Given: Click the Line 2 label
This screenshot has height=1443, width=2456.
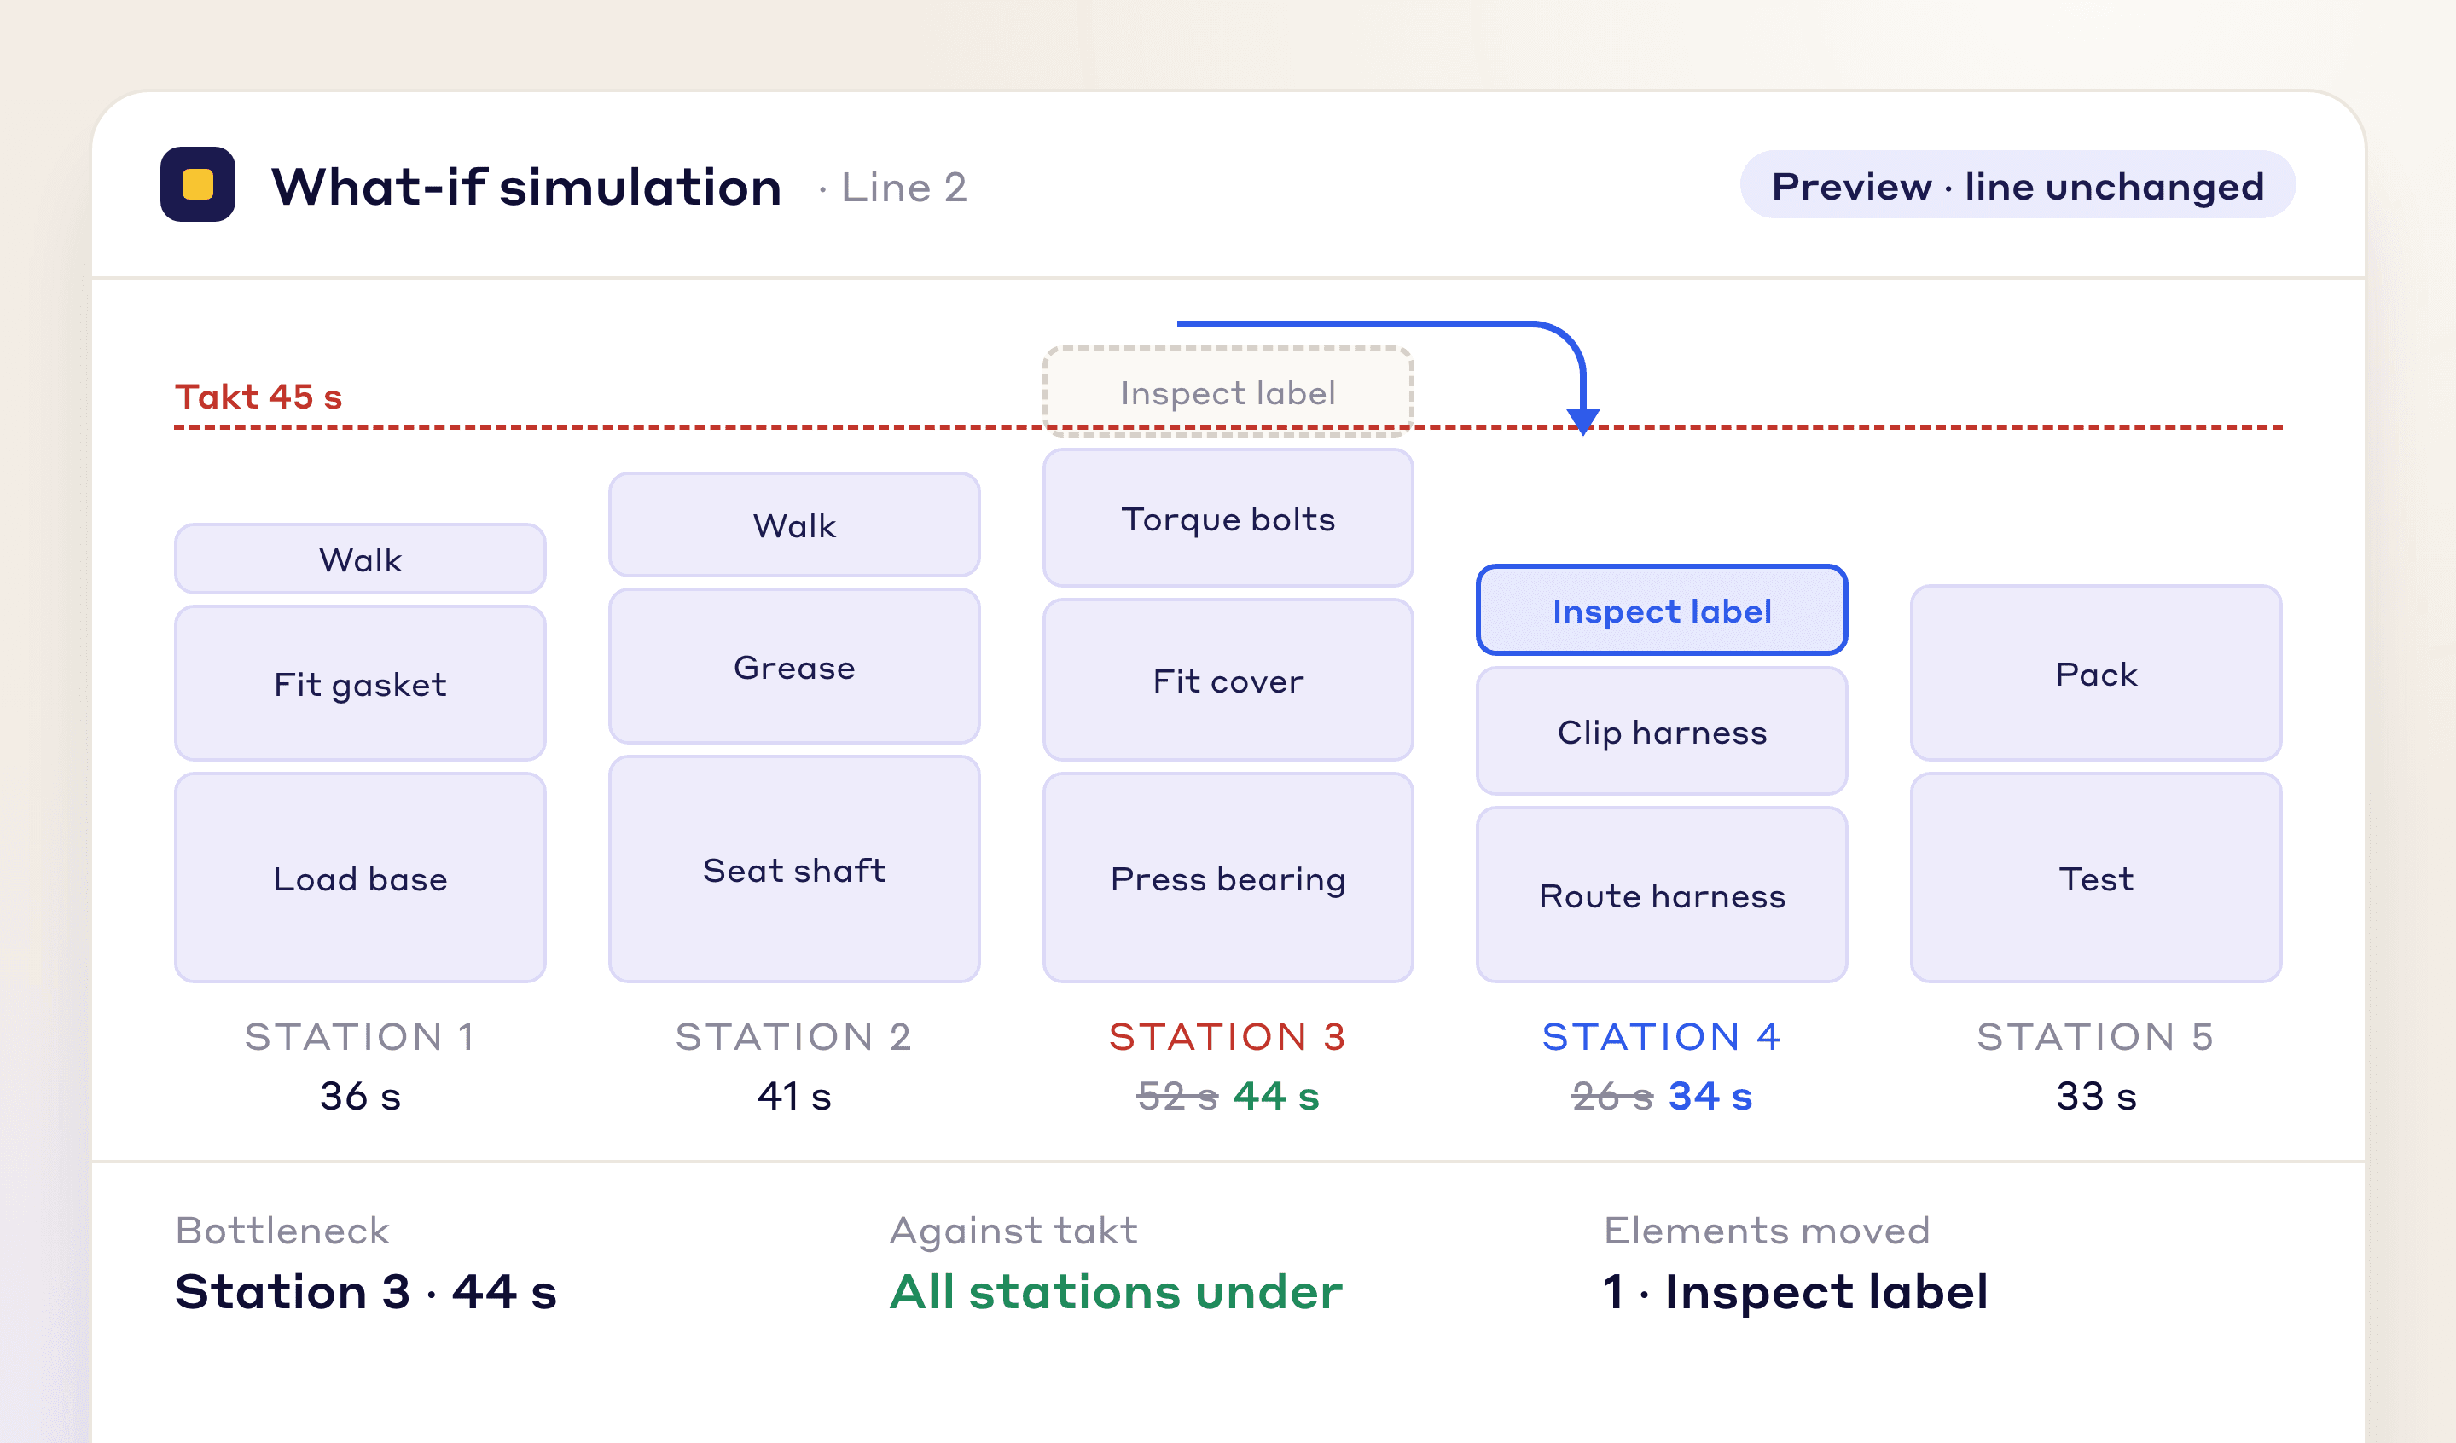Looking at the screenshot, I should pos(903,187).
